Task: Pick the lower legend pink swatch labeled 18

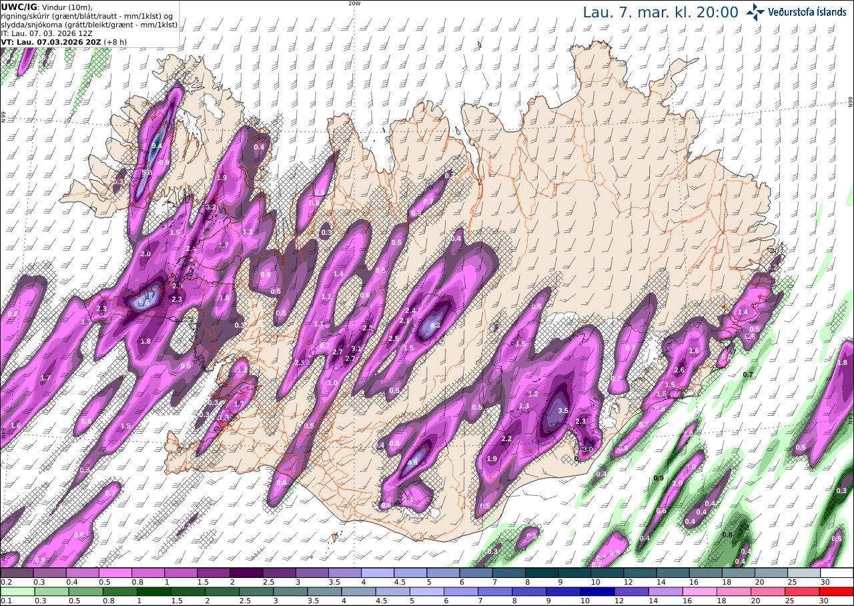Action: [735, 591]
